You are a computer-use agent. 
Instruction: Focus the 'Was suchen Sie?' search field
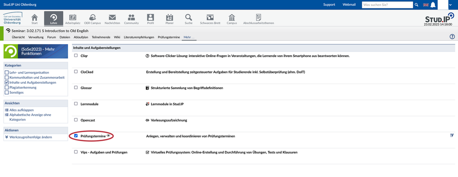387,5
